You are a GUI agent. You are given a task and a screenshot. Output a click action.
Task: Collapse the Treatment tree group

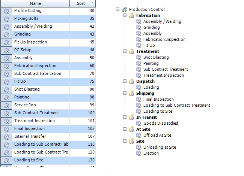(x=125, y=51)
